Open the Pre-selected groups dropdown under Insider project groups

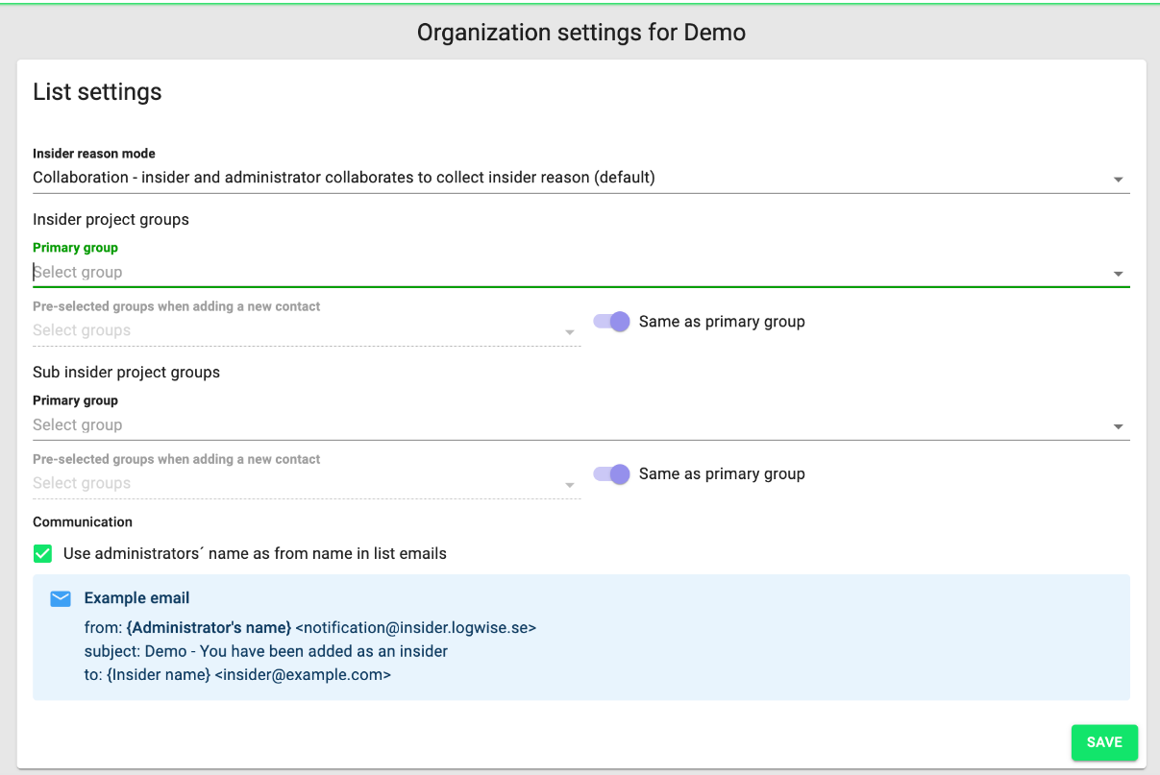(307, 330)
